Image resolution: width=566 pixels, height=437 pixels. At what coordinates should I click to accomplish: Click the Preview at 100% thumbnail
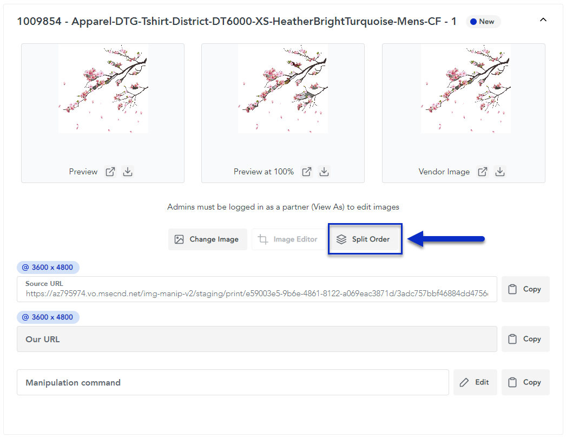pos(283,89)
